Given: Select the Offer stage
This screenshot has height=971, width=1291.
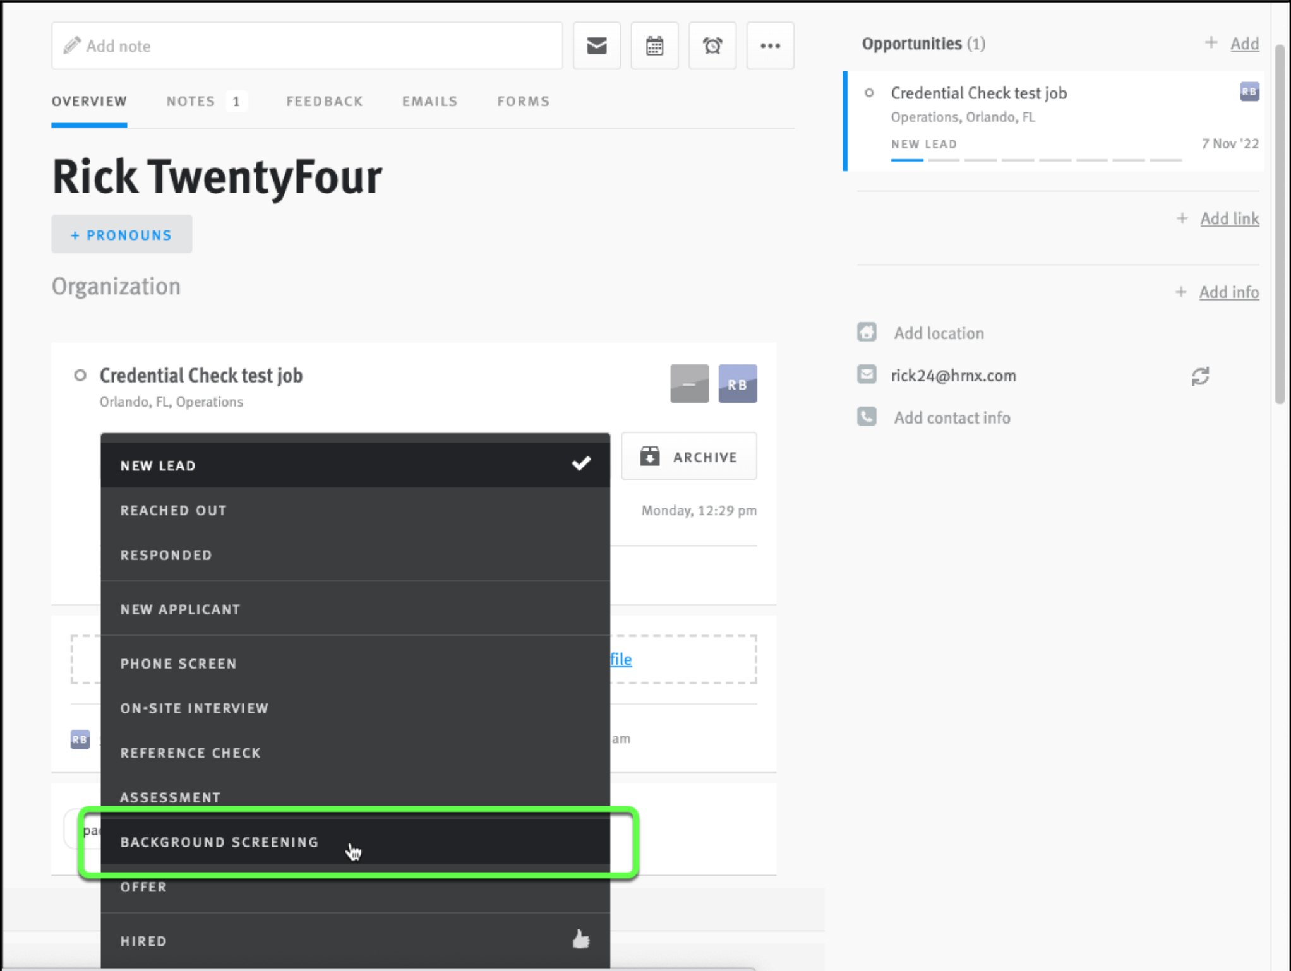Looking at the screenshot, I should 355,886.
